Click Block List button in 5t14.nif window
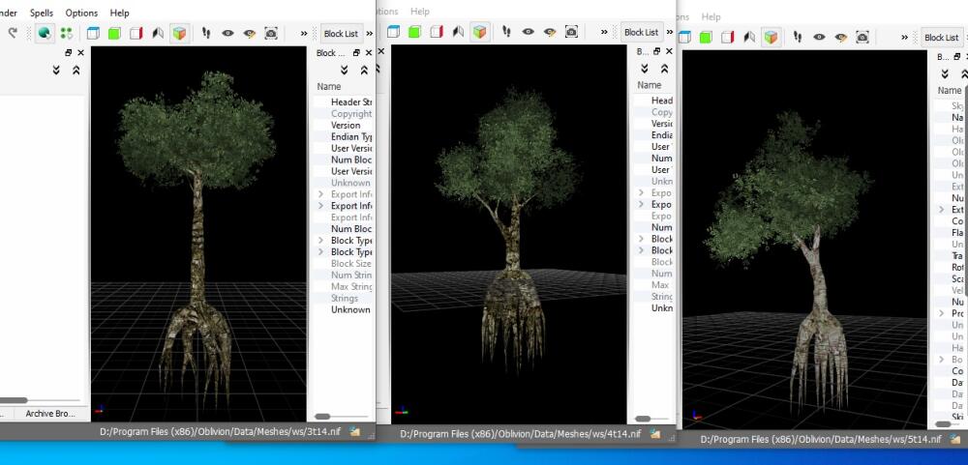 [x=942, y=38]
